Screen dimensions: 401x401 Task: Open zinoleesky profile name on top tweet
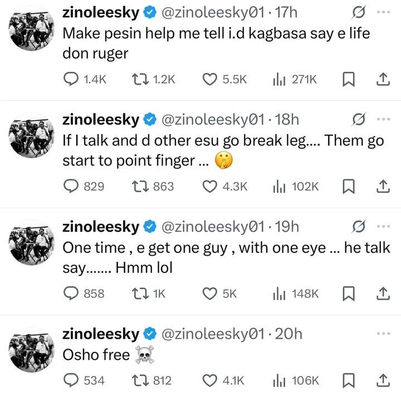100,12
